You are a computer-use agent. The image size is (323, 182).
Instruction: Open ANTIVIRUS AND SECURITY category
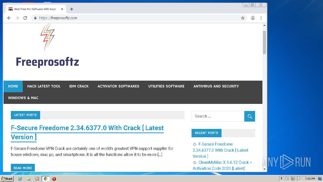click(216, 86)
